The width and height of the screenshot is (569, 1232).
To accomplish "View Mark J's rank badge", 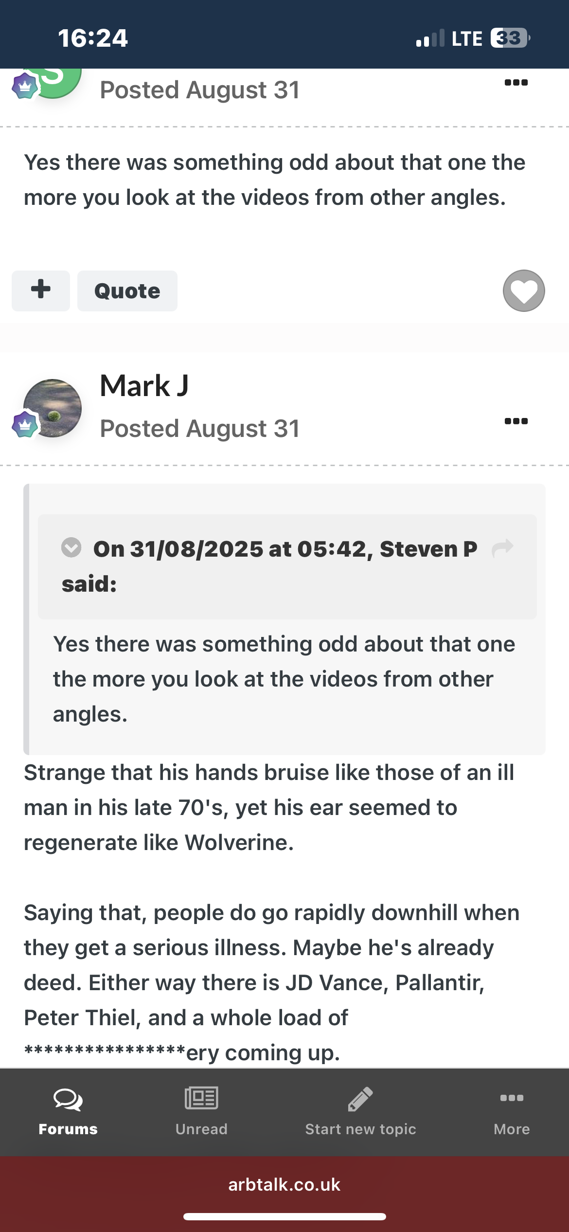I will 25,424.
